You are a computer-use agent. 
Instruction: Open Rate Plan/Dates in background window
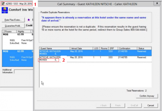[x=13, y=20]
